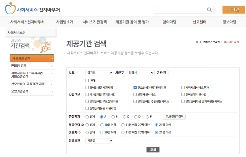246x157 pixels.
Task: Expand 산모신생아 교육기관 검색 chevron
Action: 52,84
